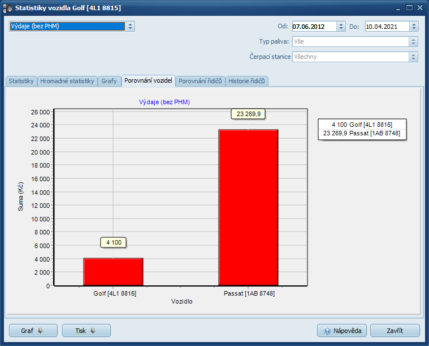Click the app icon in title bar
Viewport: 429px width, 346px height.
pos(8,8)
